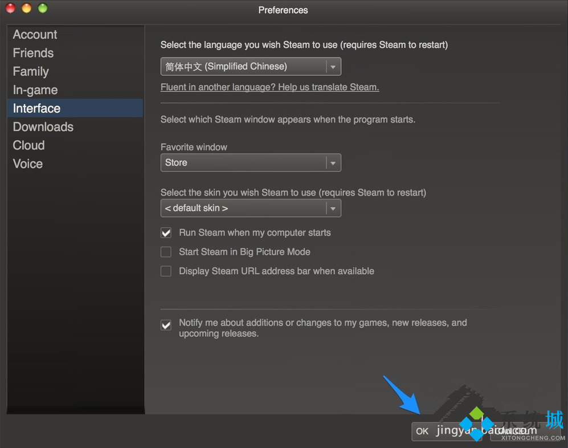Open In-game preferences
This screenshot has width=568, height=448.
75,90
